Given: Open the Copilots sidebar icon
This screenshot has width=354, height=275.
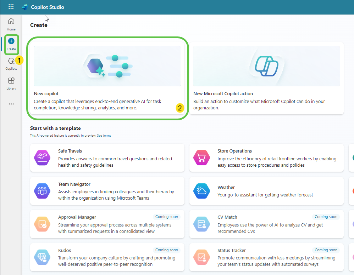Looking at the screenshot, I should click(x=11, y=61).
